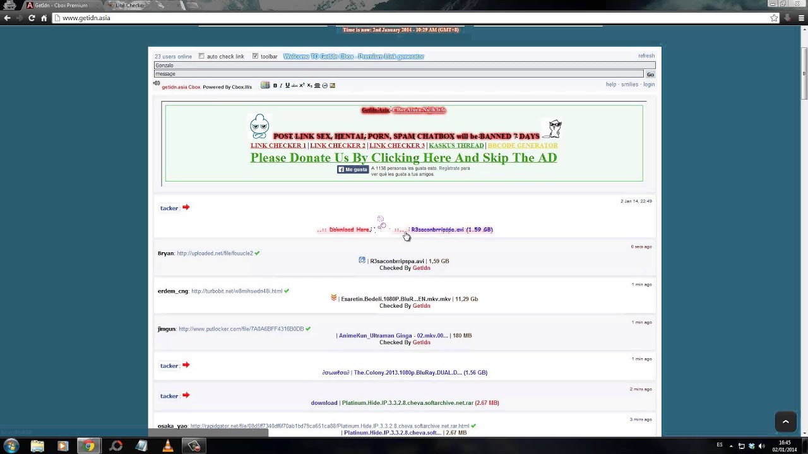This screenshot has width=808, height=454.
Task: Open File Explorer from the taskbar
Action: pos(37,446)
